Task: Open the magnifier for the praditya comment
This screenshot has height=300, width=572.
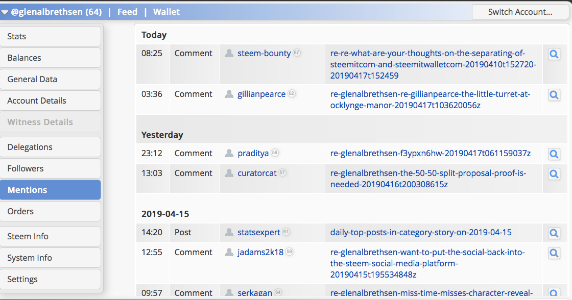Action: tap(554, 154)
